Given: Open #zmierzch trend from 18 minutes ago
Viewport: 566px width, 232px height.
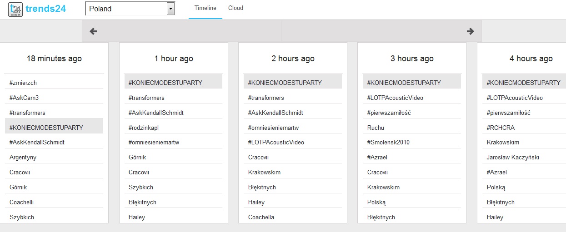Looking at the screenshot, I should (x=23, y=83).
